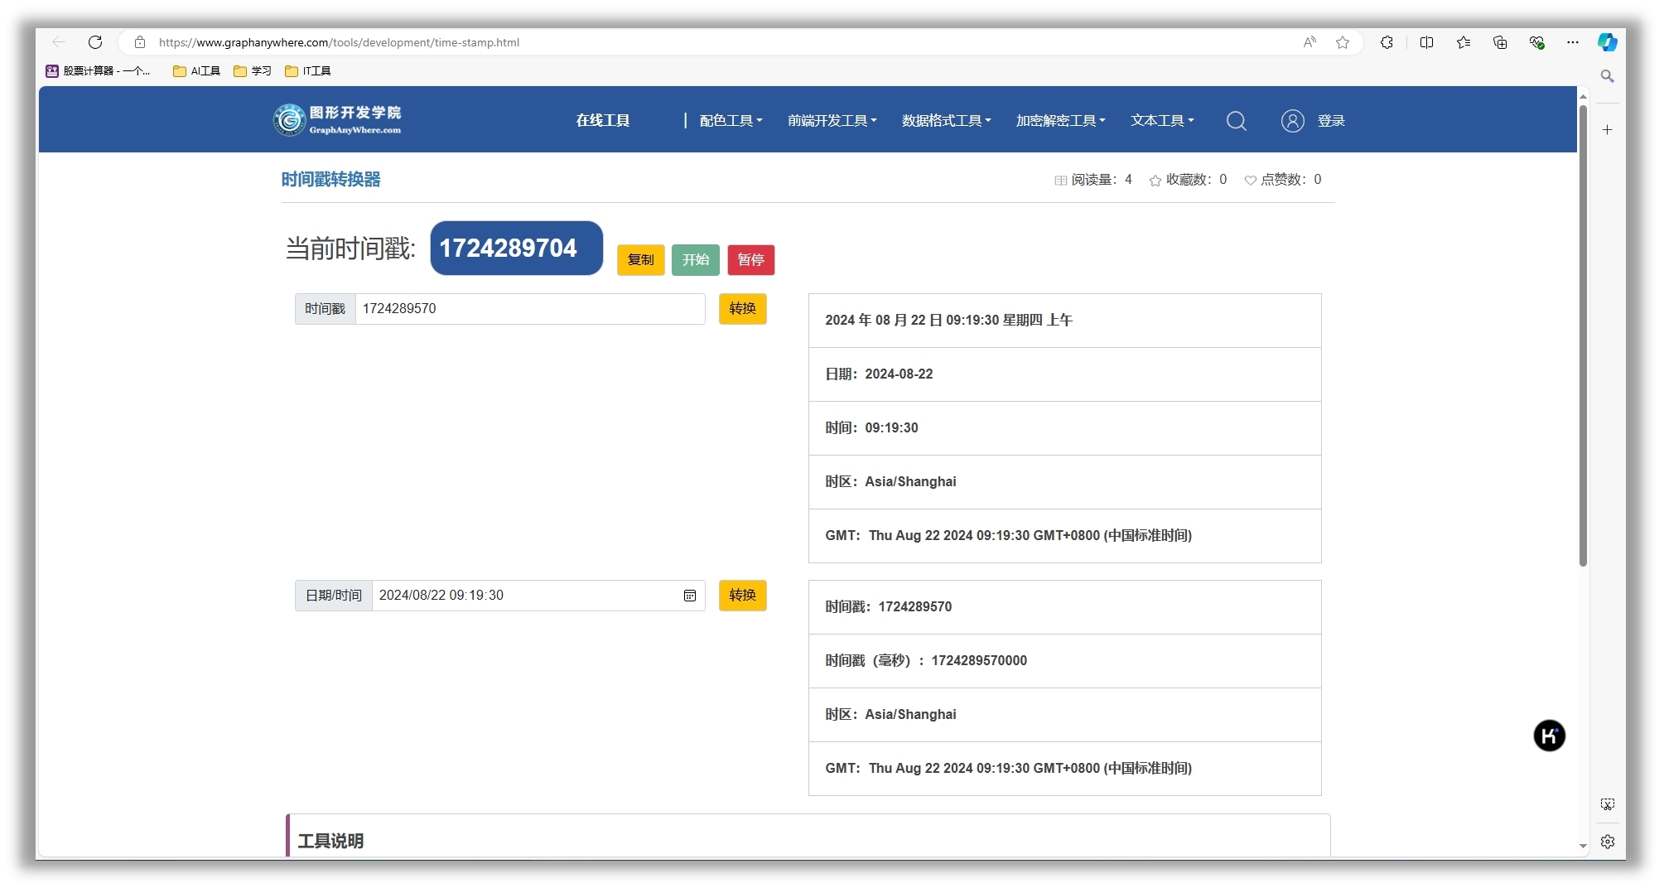Click the 时间戳 input field

coord(530,309)
